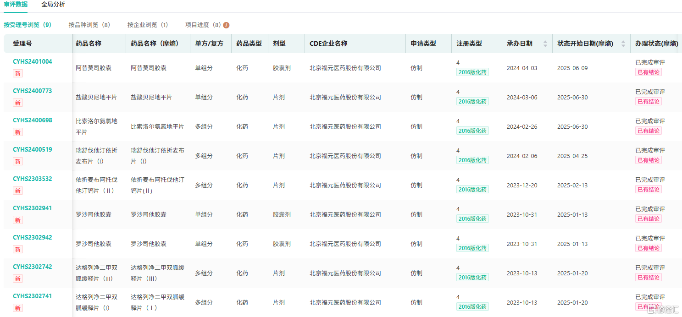Click 依折麦布阿托伐他汀钙片(II) in 药品名称（摩熵） column
This screenshot has height=317, width=682.
(157, 185)
